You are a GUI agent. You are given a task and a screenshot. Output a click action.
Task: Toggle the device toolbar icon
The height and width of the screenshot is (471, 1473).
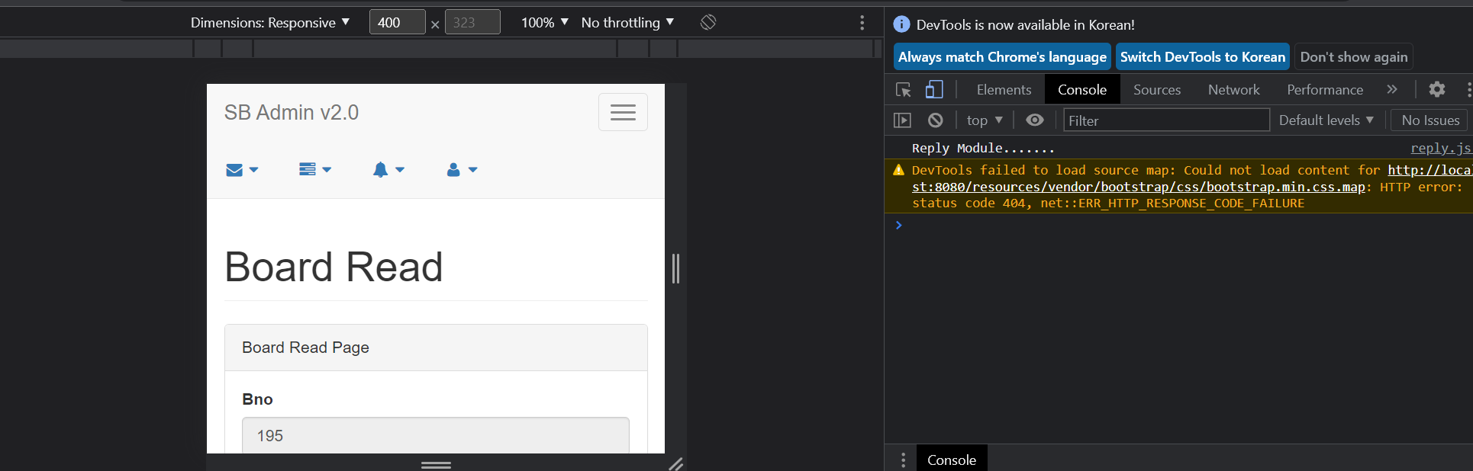pyautogui.click(x=934, y=90)
